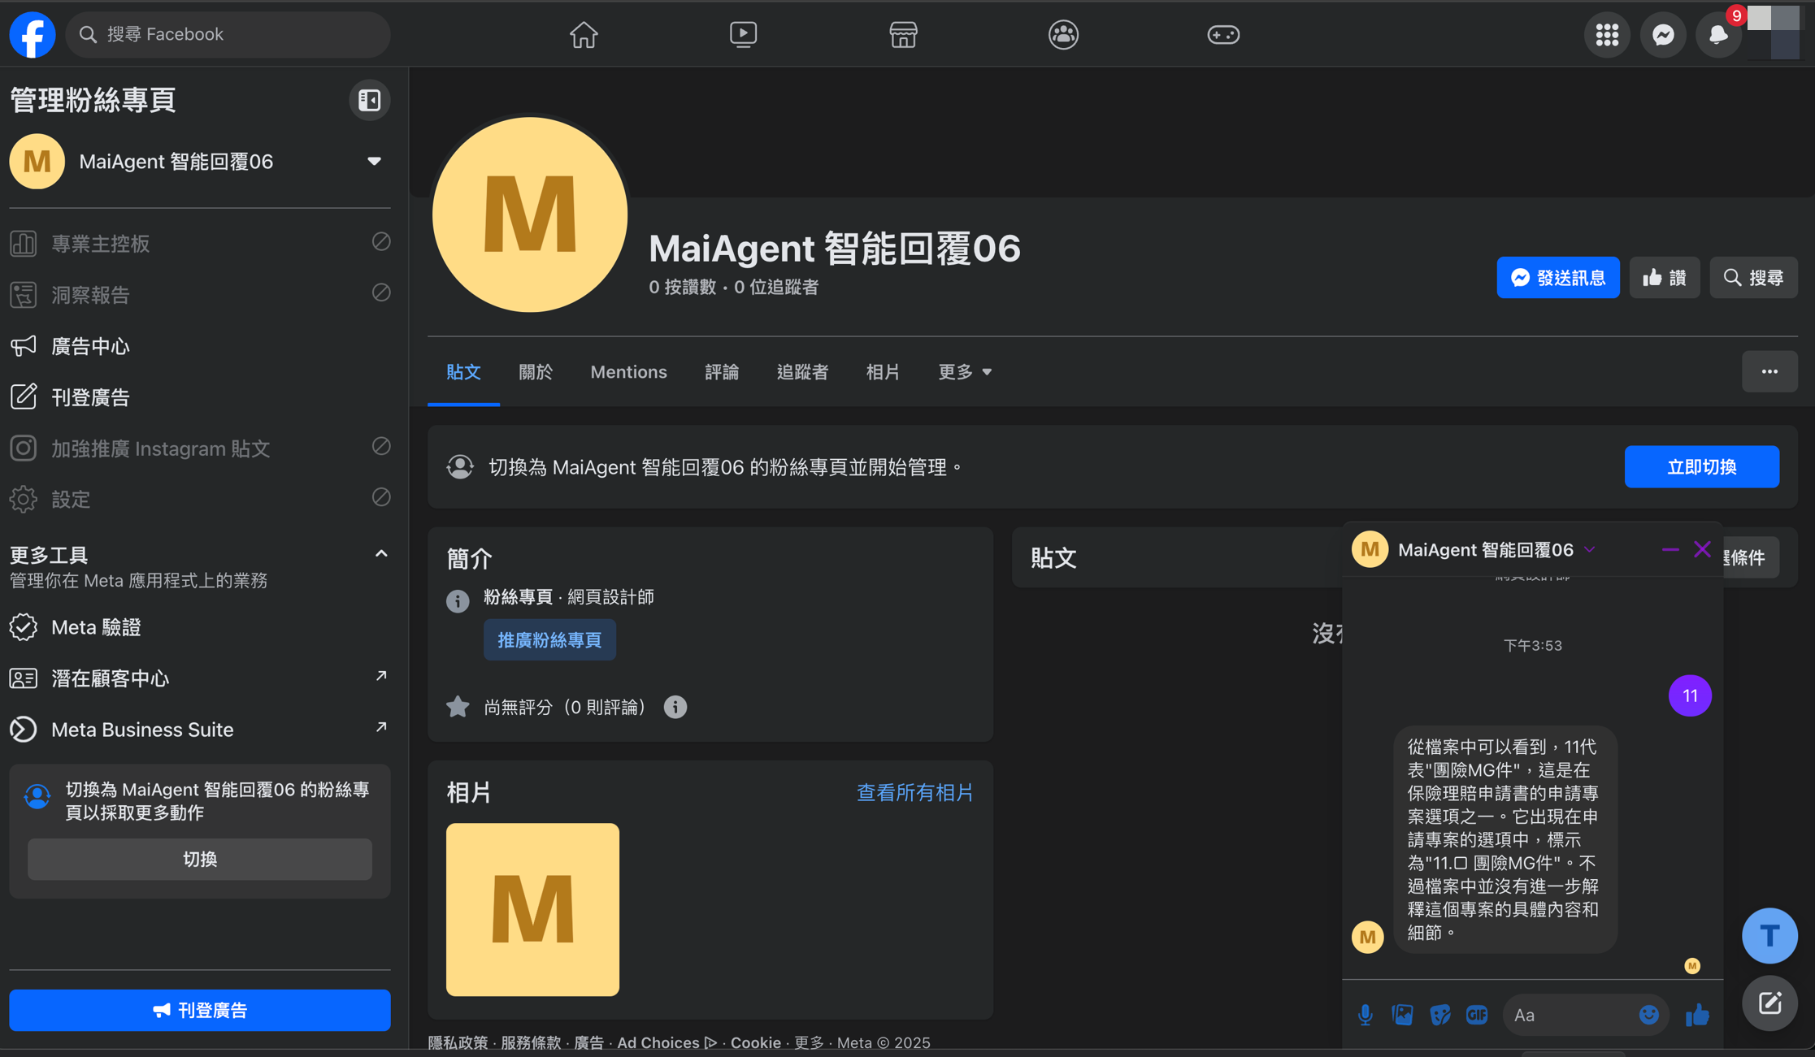Click the Aa message input field
This screenshot has height=1057, width=1815.
tap(1569, 1014)
